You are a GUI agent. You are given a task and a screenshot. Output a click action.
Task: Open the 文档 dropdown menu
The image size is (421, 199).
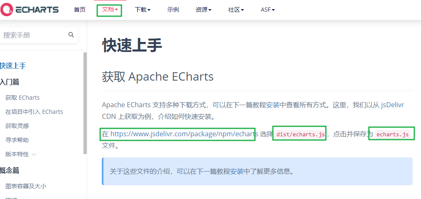(110, 10)
